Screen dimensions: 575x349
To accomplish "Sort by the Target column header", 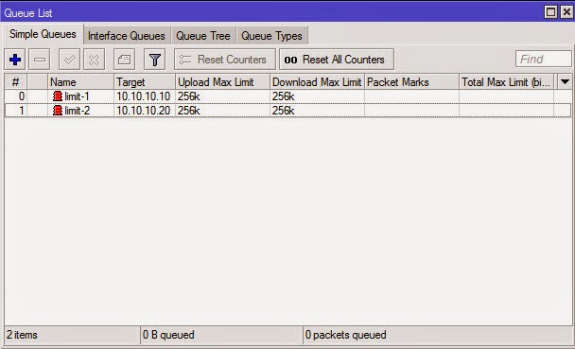I will pyautogui.click(x=145, y=82).
